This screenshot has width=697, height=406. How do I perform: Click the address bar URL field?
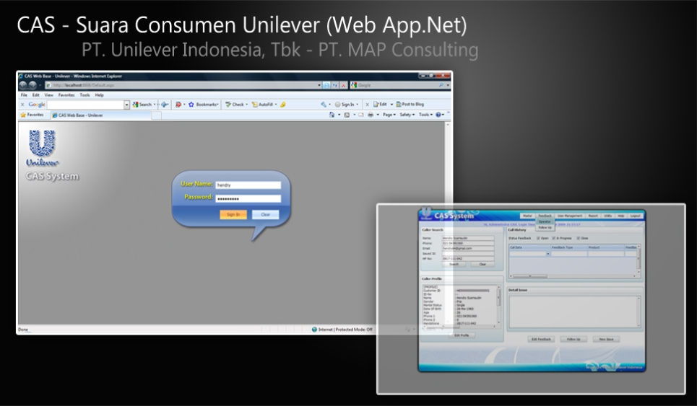182,85
